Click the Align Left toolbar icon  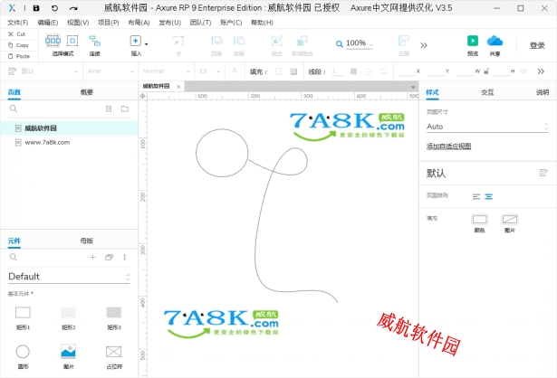pyautogui.click(x=404, y=41)
